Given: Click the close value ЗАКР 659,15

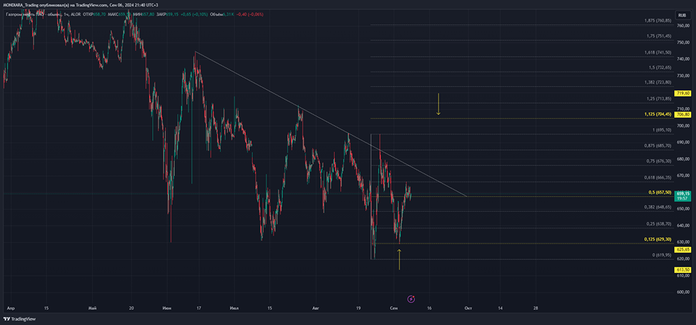Looking at the screenshot, I should pos(167,14).
